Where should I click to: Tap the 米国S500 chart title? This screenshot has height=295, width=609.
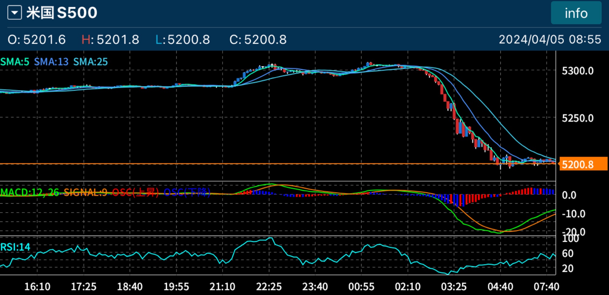click(x=62, y=13)
